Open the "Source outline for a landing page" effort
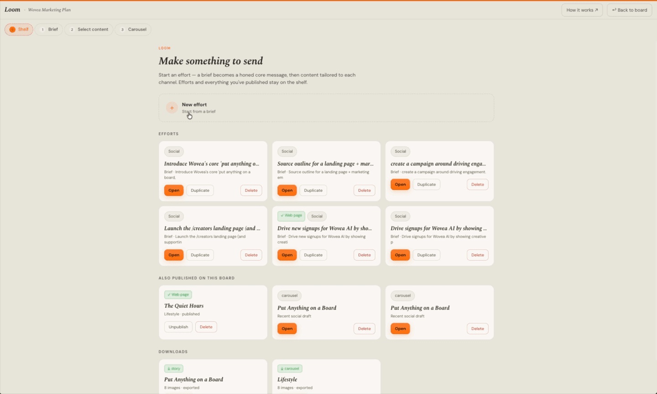657x394 pixels. pos(287,190)
